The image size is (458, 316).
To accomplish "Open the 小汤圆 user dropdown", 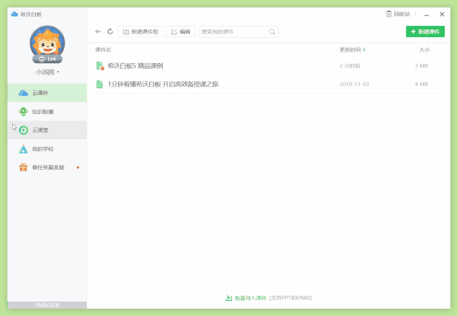I will click(x=47, y=72).
